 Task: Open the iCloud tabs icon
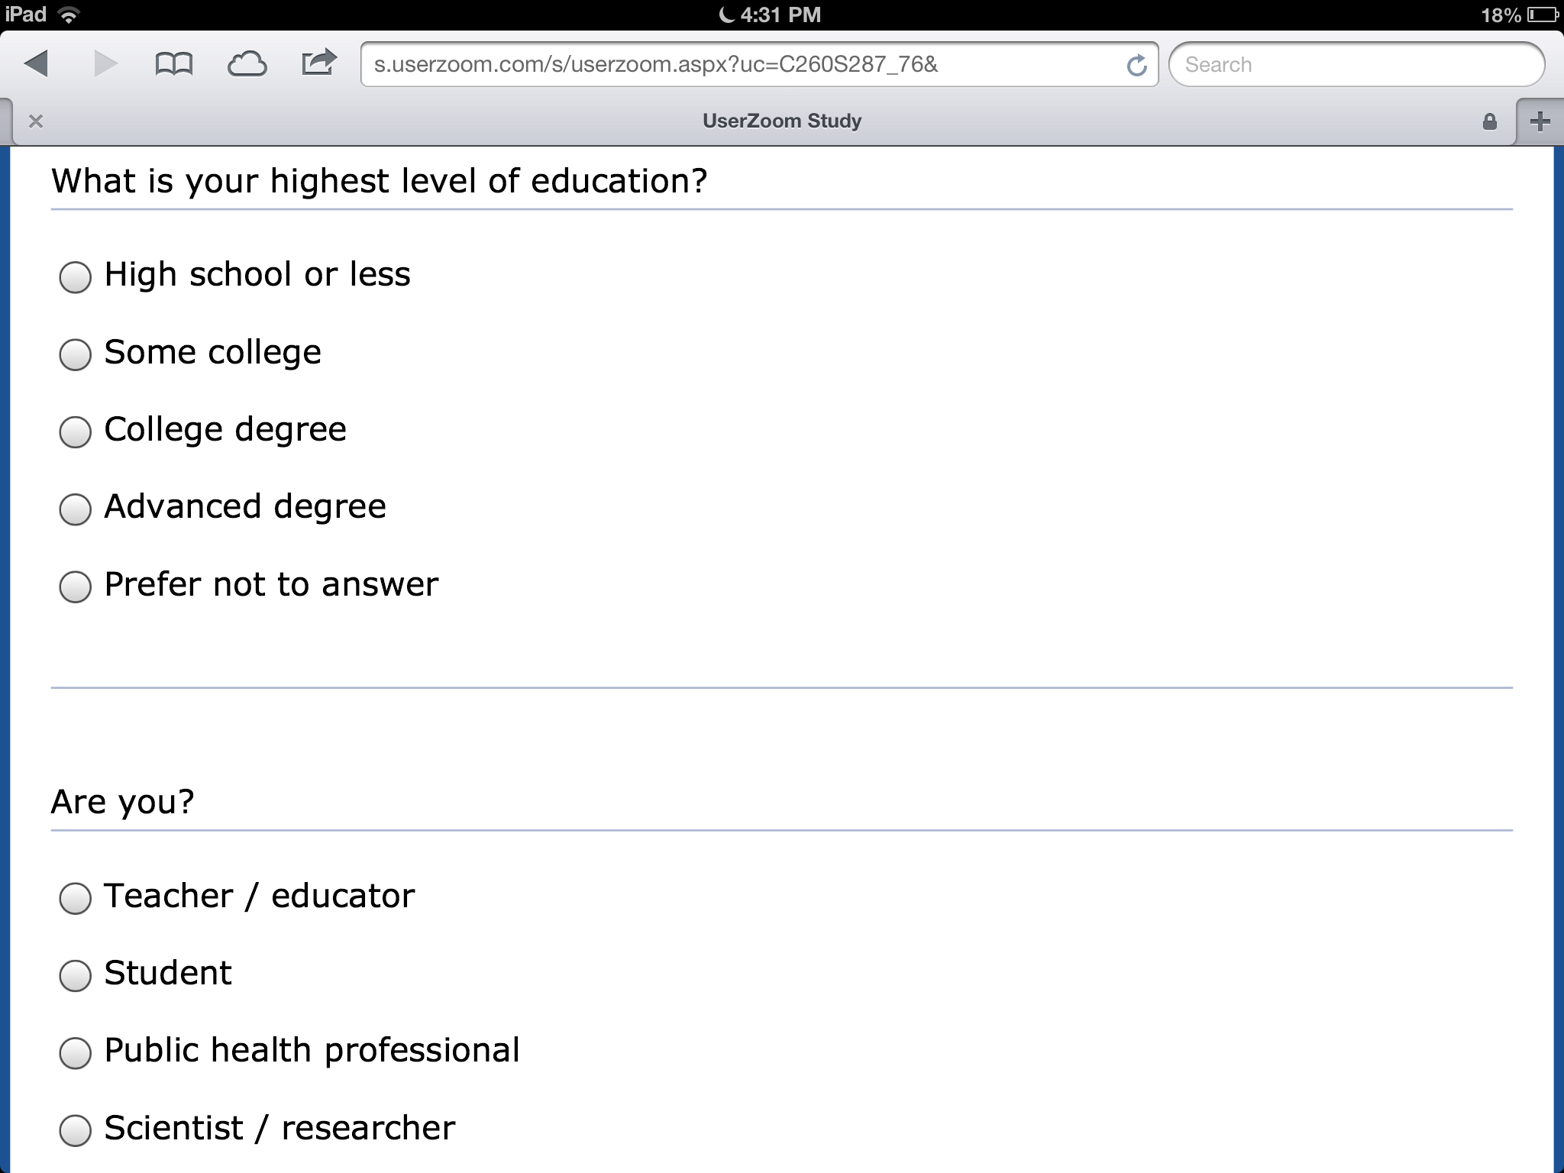pos(247,64)
